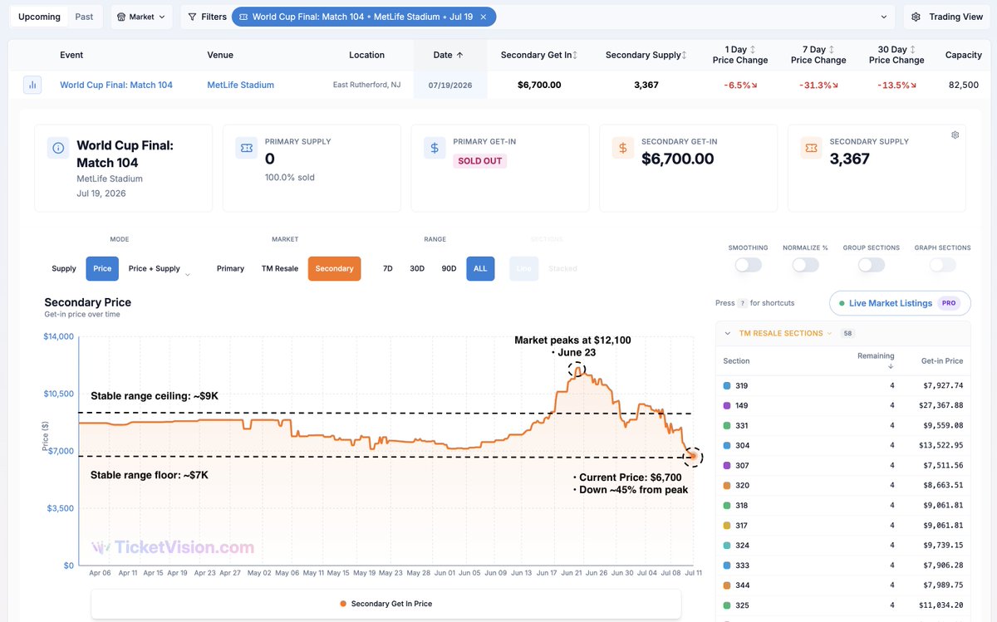997x622 pixels.
Task: Select Price mode
Action: 102,268
